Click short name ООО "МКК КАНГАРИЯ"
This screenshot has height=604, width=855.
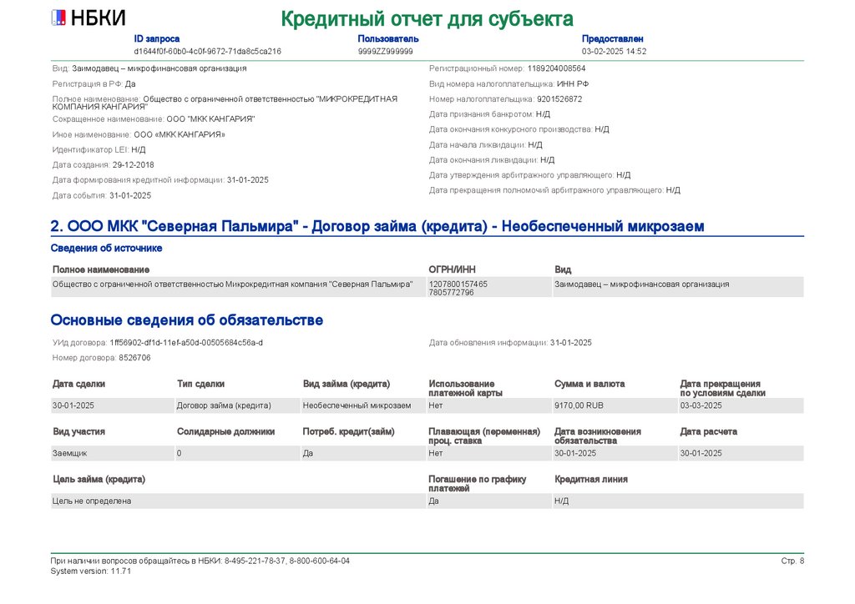click(210, 119)
